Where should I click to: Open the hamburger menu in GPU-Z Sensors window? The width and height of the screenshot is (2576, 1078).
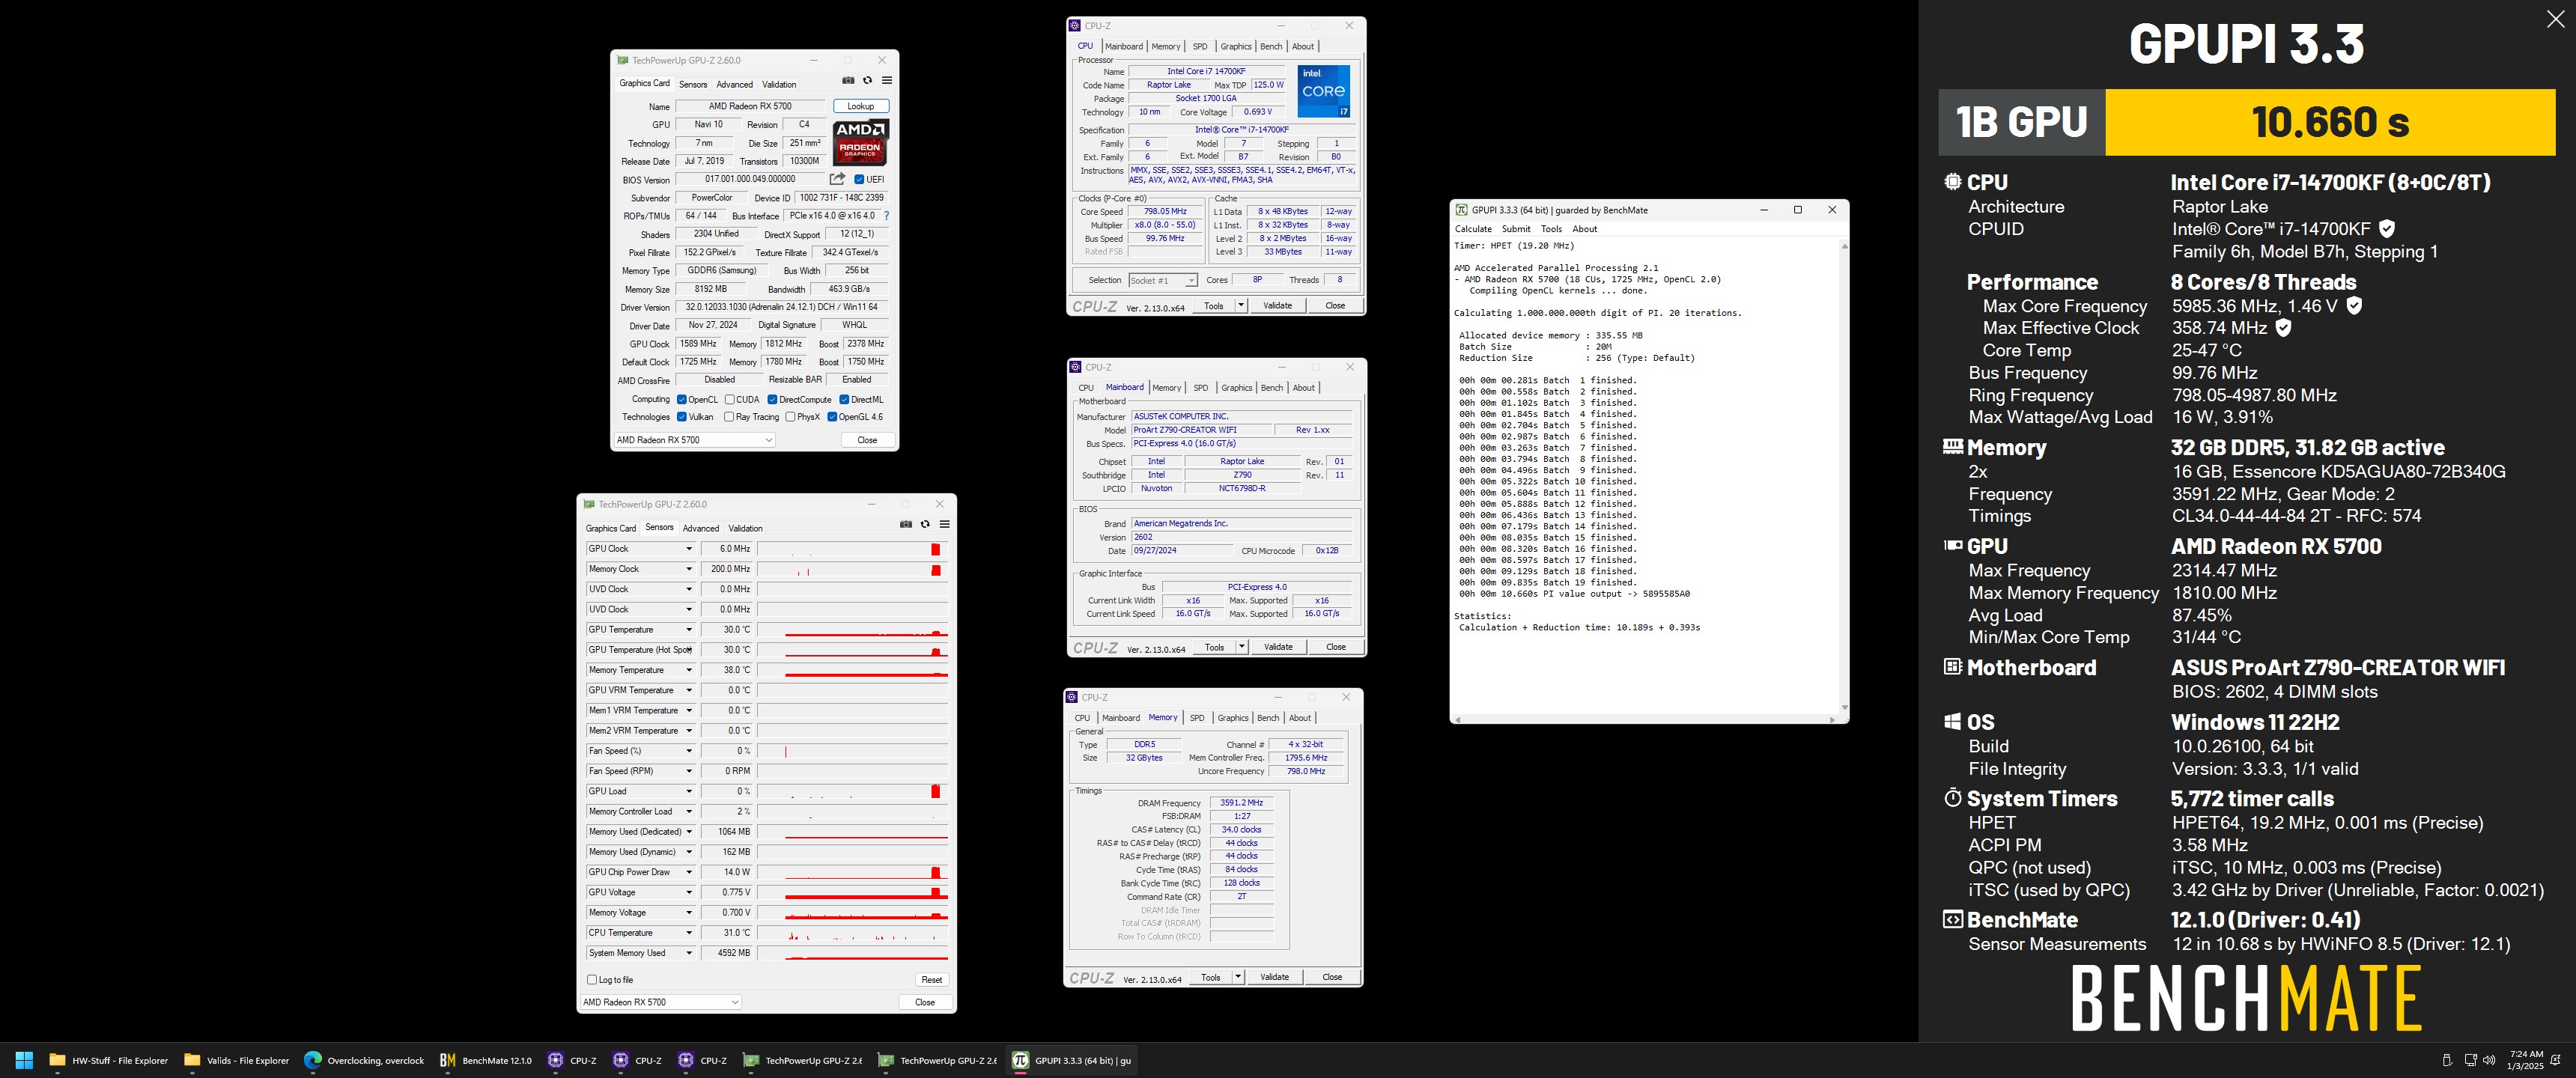pyautogui.click(x=944, y=524)
